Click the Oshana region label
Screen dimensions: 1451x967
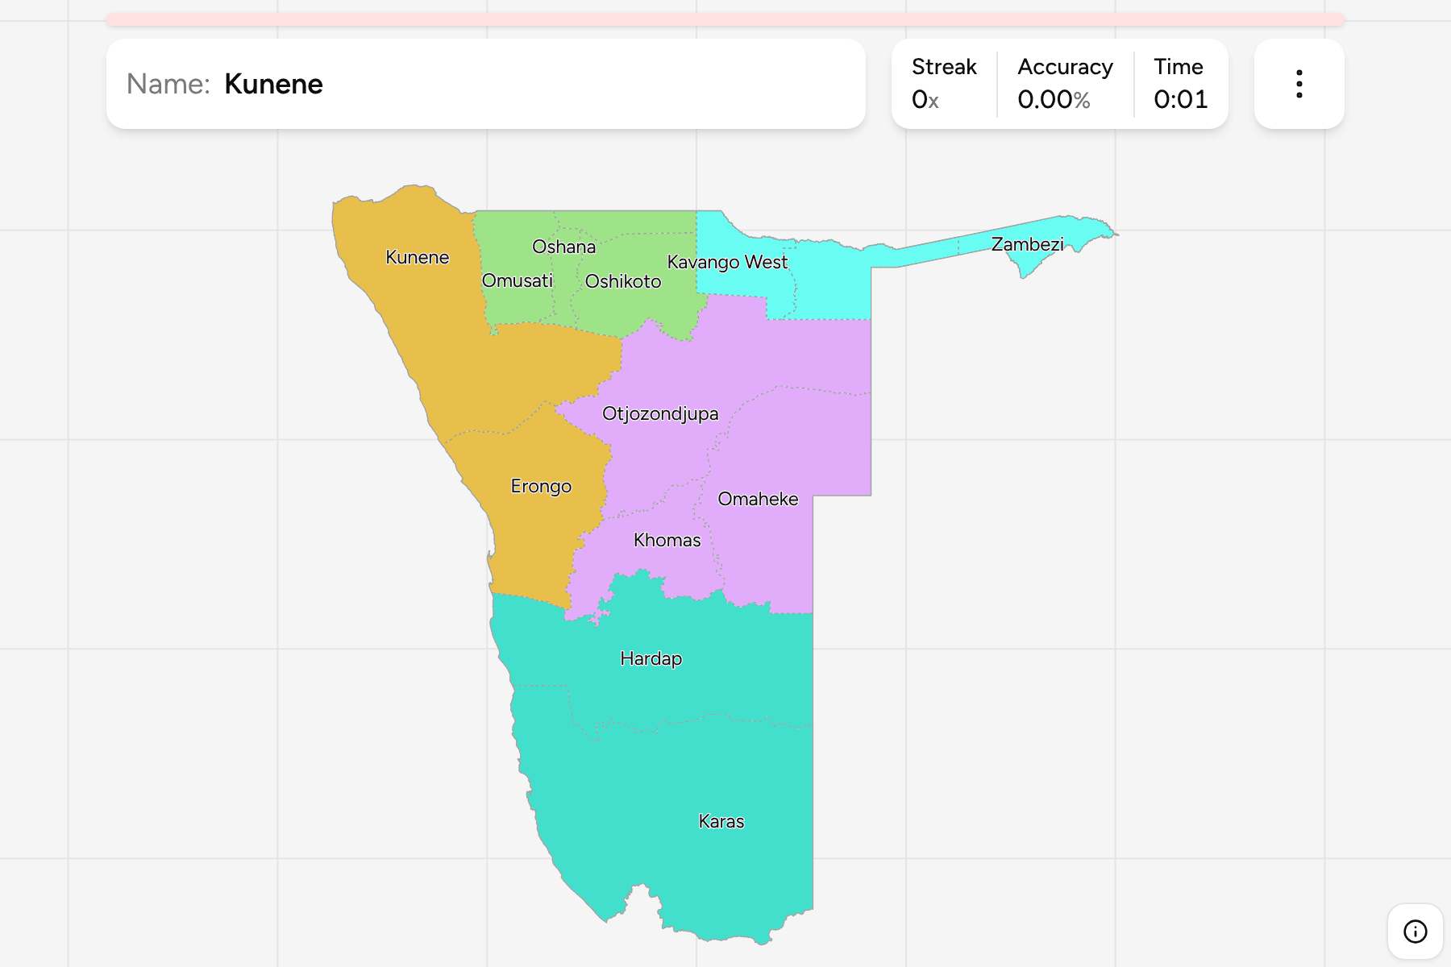pos(563,247)
